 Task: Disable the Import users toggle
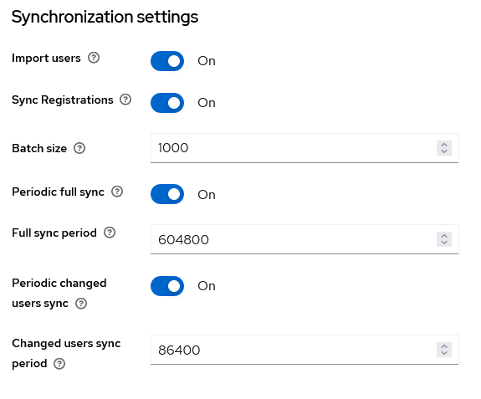click(x=167, y=61)
